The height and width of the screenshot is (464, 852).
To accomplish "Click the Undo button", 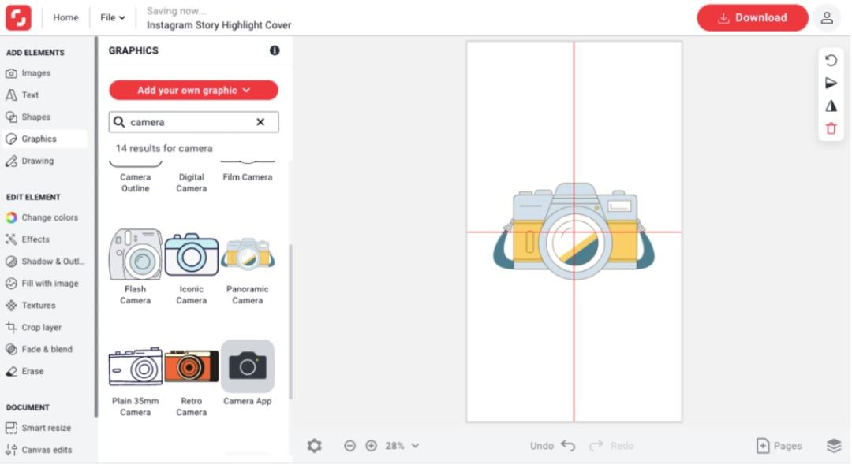I will (552, 446).
